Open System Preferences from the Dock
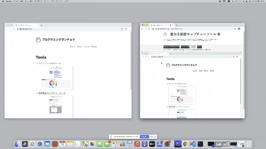The height and width of the screenshot is (149, 266). 167,144
